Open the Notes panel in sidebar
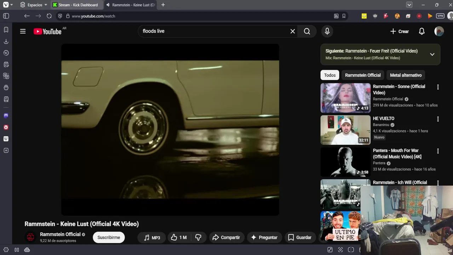The height and width of the screenshot is (255, 453). click(x=6, y=64)
